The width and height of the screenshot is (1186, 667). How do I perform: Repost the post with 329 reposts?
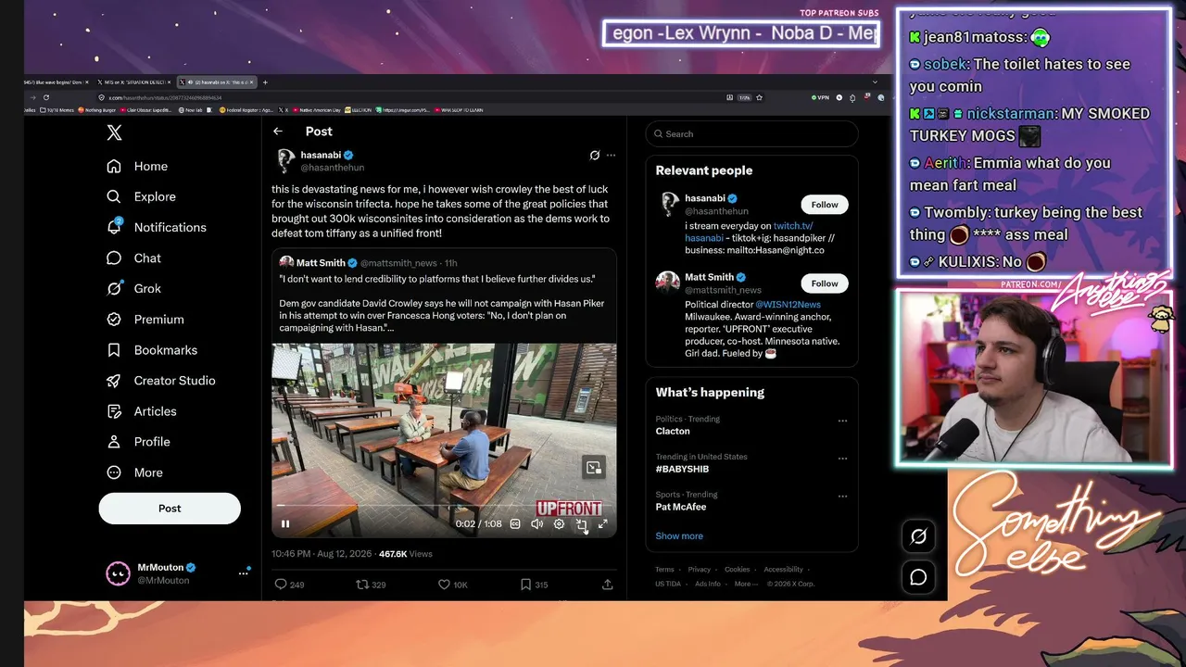[x=371, y=585]
